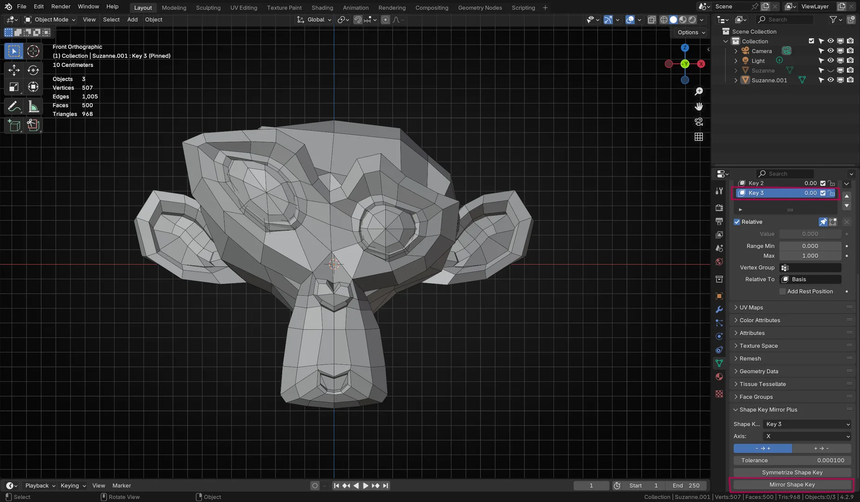Expand the Geometry Data panel
The width and height of the screenshot is (860, 502).
coord(759,371)
